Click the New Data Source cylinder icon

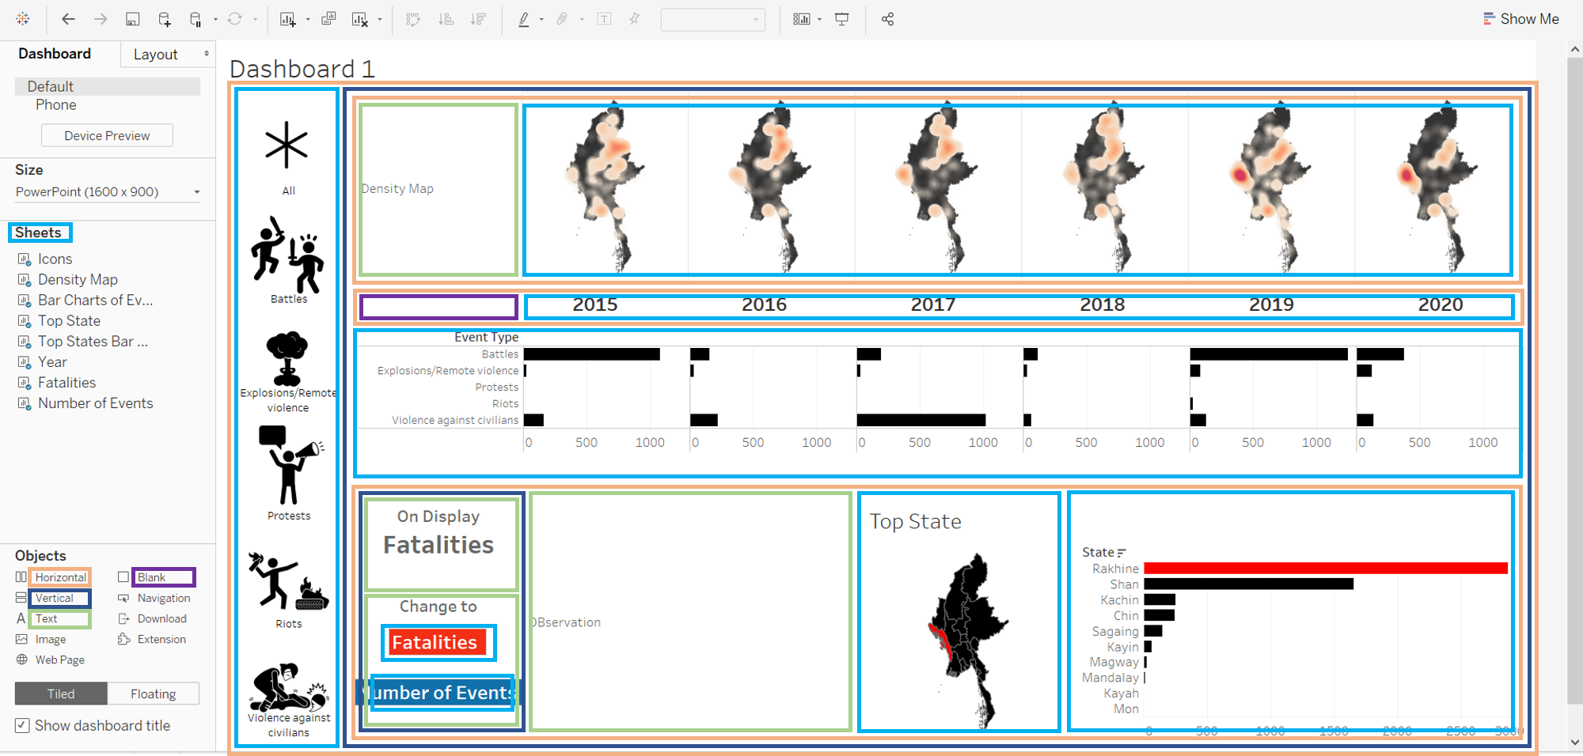click(x=196, y=19)
